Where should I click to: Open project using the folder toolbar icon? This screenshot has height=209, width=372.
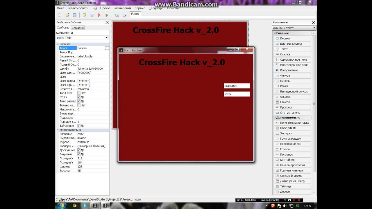click(67, 15)
